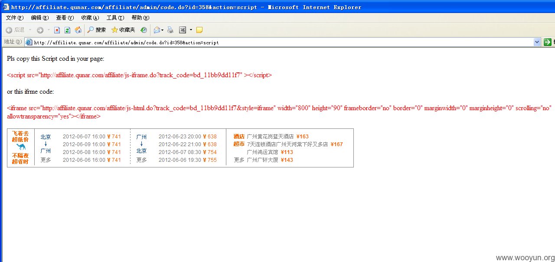Image resolution: width=555 pixels, height=262 pixels.
Task: Click the 2012-06-23 20:00 ¥638 flight
Action: 188,137
